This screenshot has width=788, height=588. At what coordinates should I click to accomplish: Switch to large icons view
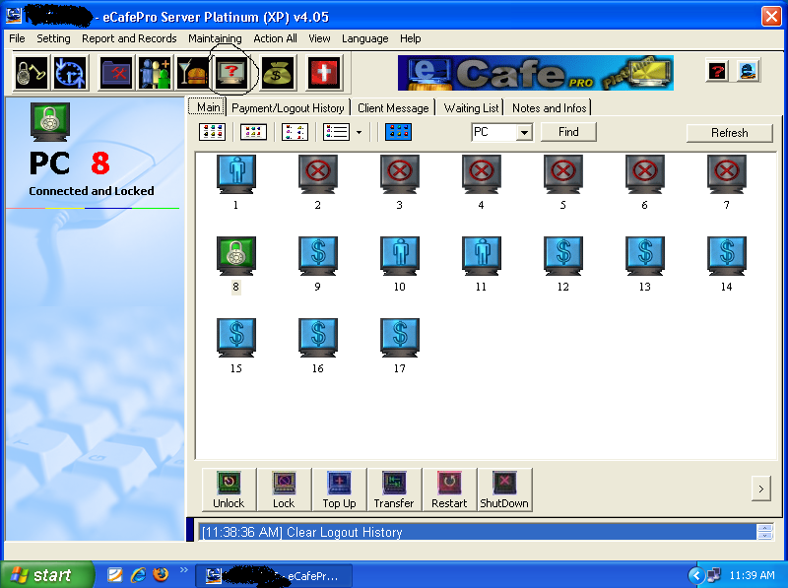[212, 132]
